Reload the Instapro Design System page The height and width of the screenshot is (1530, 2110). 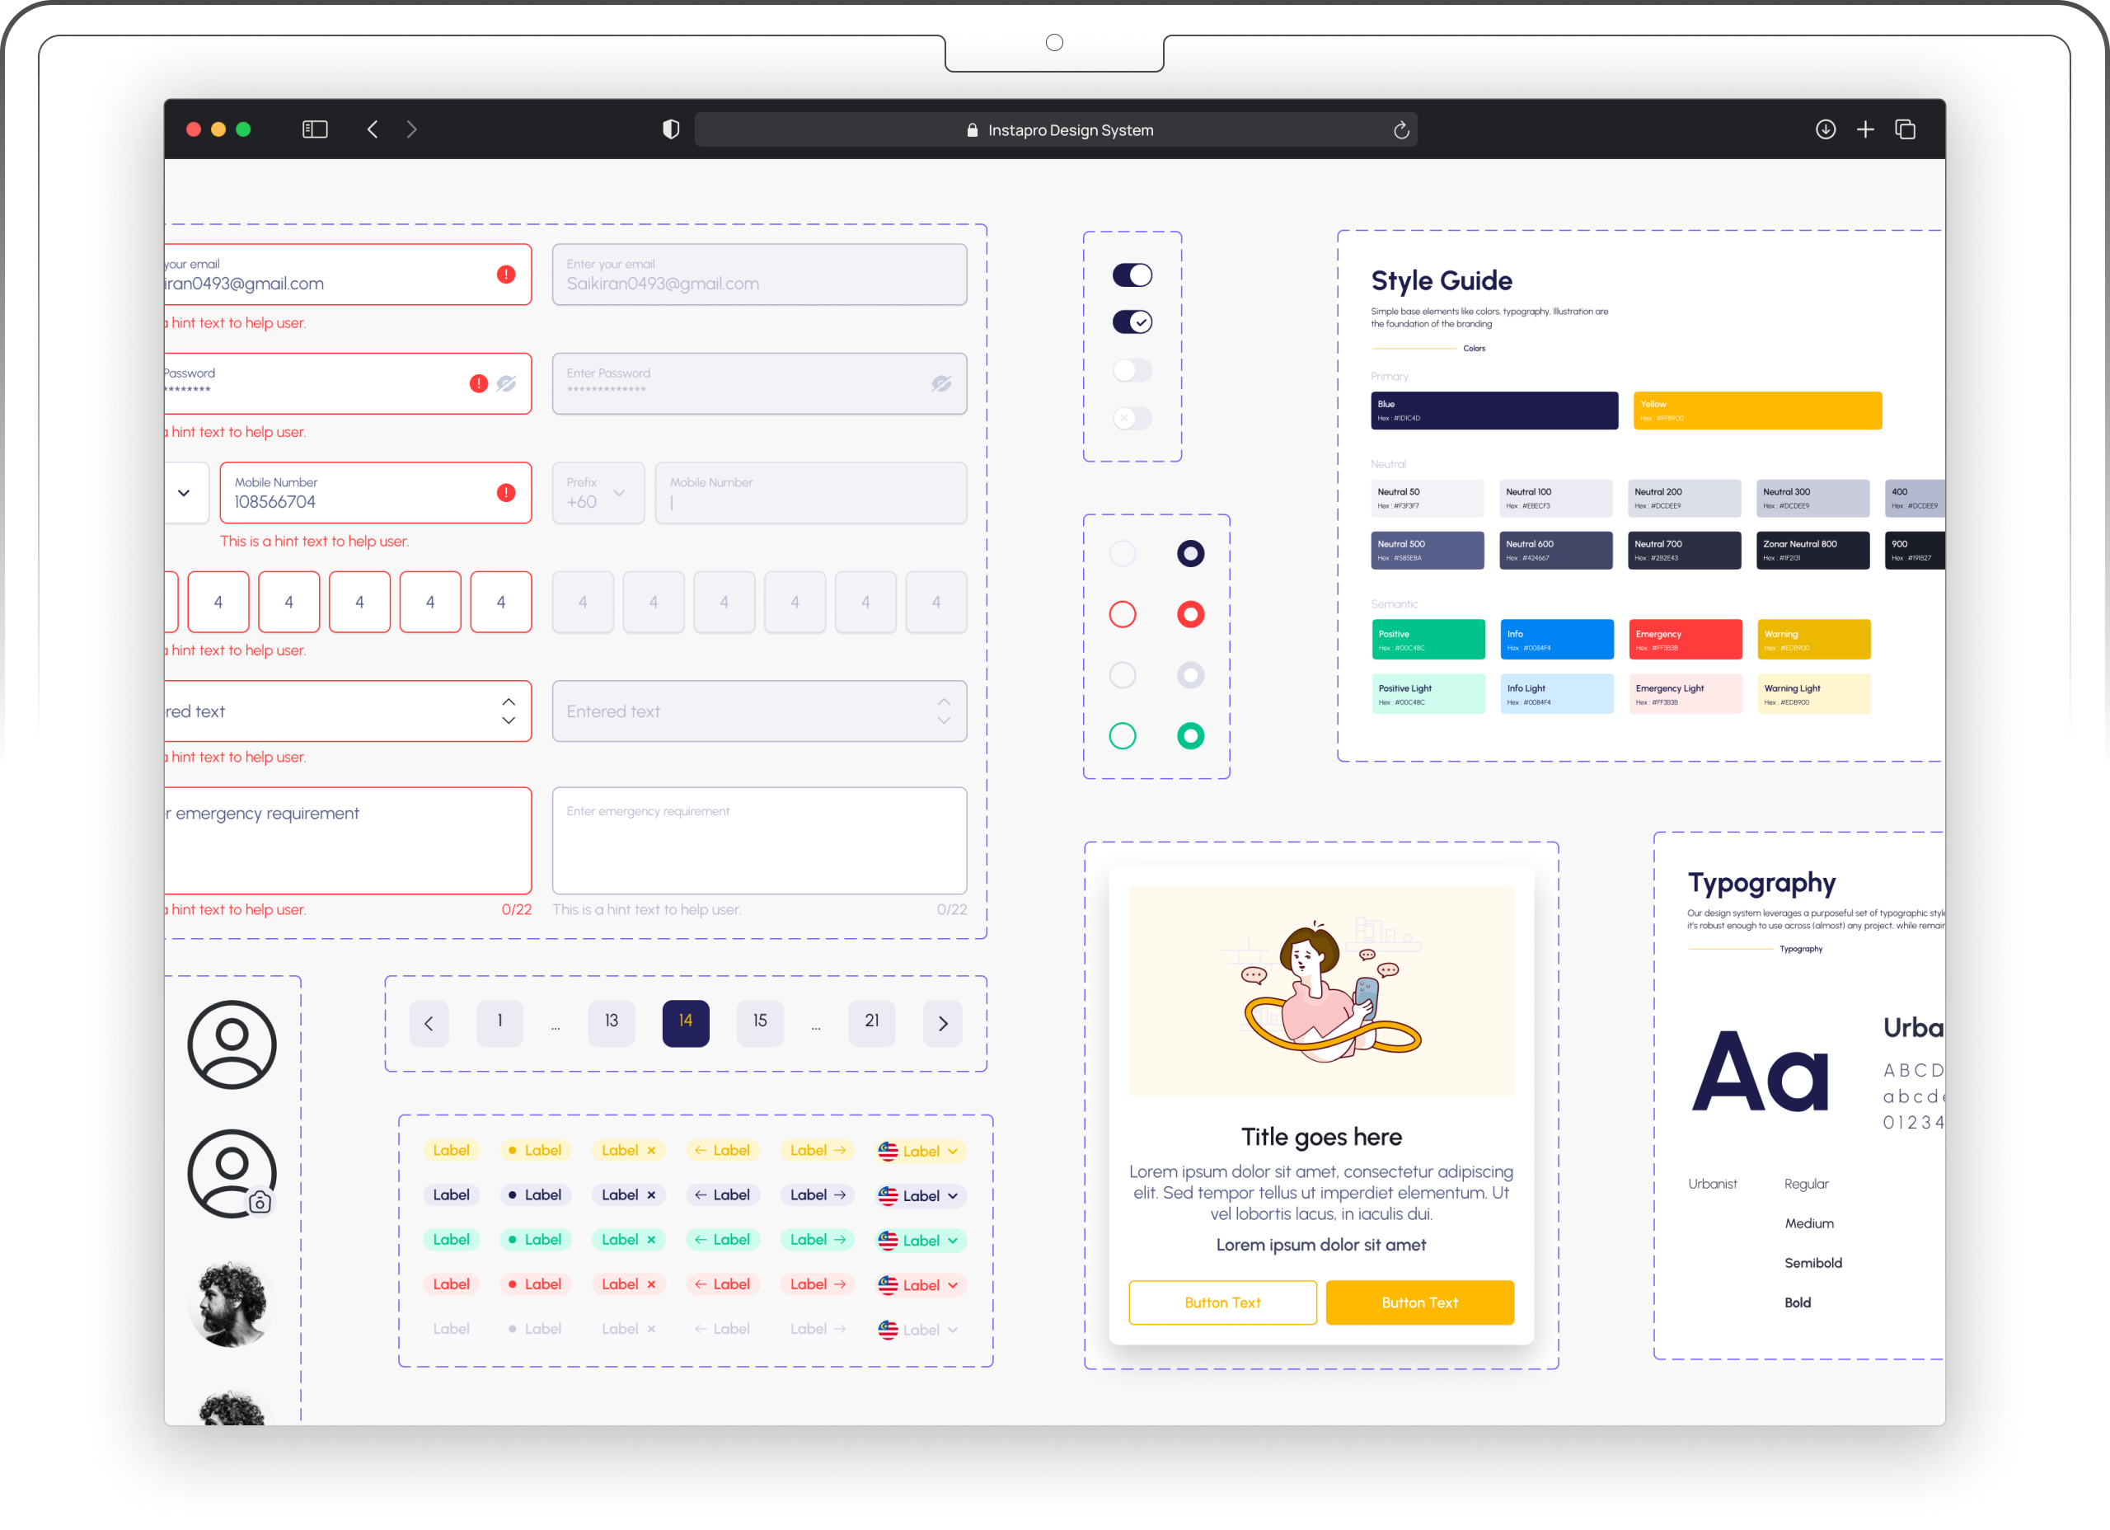point(1401,130)
